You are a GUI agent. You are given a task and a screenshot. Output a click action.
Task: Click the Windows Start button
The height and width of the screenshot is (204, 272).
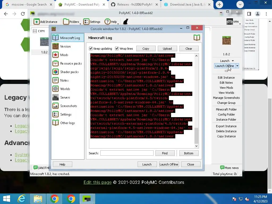click(6, 199)
